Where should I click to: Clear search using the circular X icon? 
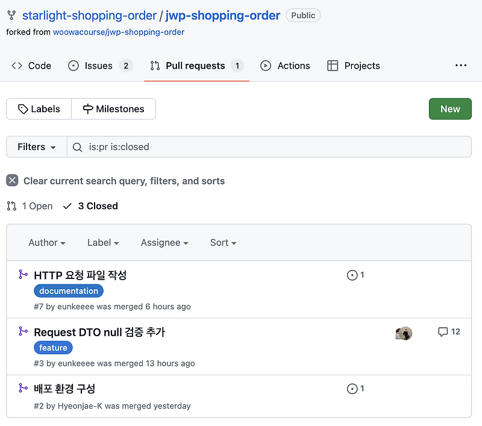pyautogui.click(x=12, y=180)
